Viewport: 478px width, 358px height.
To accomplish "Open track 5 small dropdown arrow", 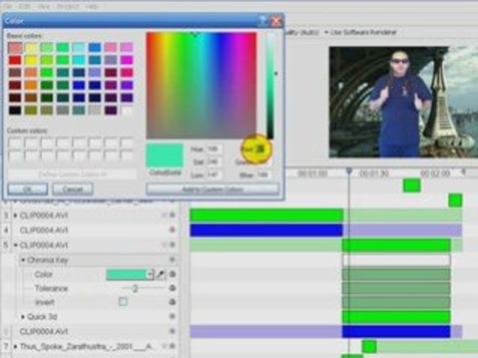I will (164, 245).
